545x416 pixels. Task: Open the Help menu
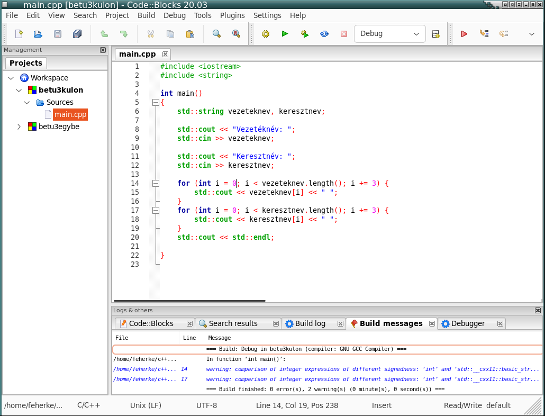(x=298, y=15)
